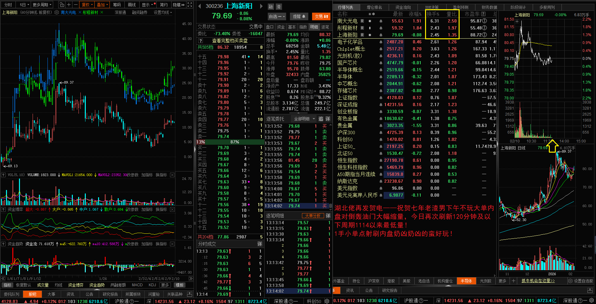Toggle 追 follow button in 逐笔委托
Viewport: 596px width, 304px height.
tap(321, 119)
